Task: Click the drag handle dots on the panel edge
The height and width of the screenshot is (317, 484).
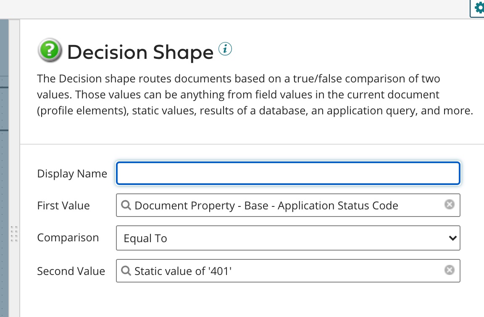Action: tap(14, 234)
